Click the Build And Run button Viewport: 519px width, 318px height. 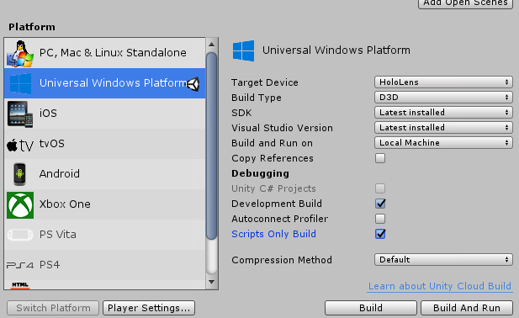[467, 308]
